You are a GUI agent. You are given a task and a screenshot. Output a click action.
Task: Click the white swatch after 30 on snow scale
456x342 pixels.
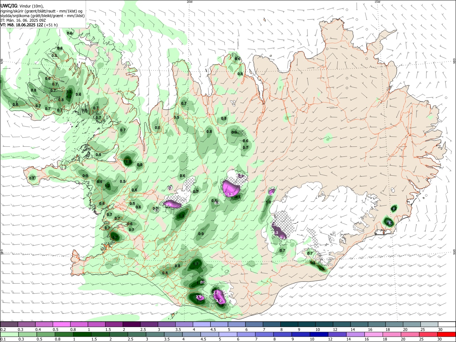pos(446,324)
